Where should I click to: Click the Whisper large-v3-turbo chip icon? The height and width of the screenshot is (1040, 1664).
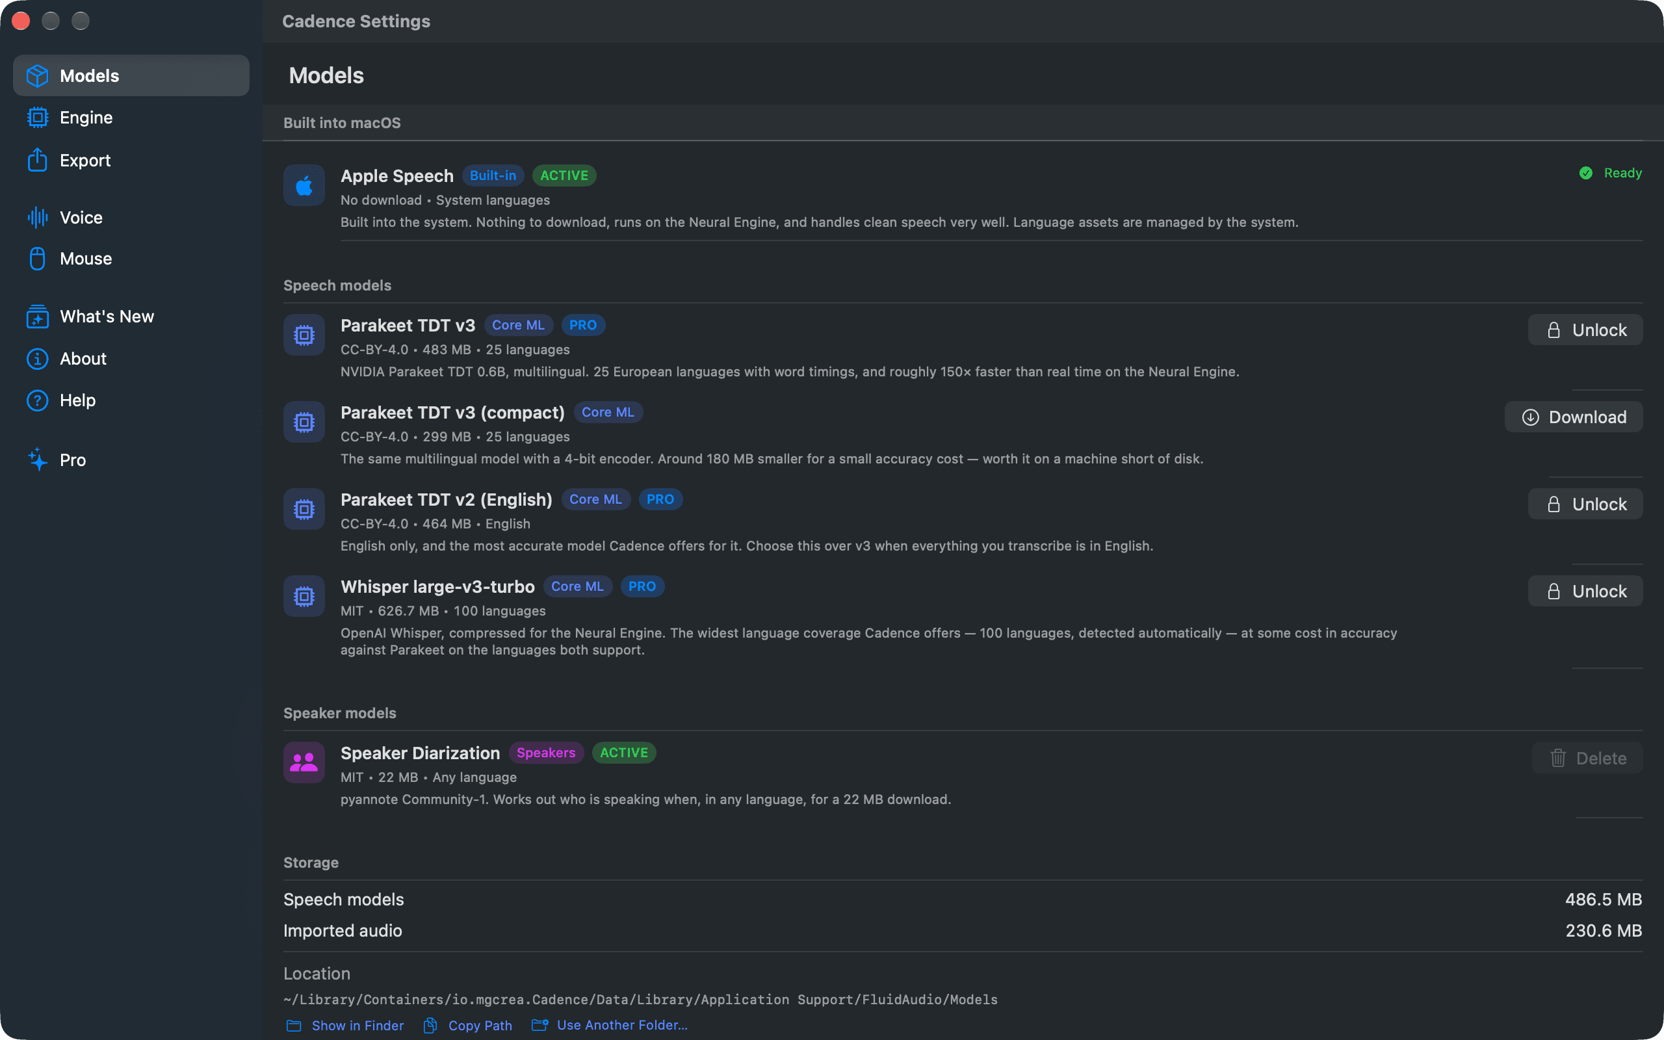pos(304,596)
